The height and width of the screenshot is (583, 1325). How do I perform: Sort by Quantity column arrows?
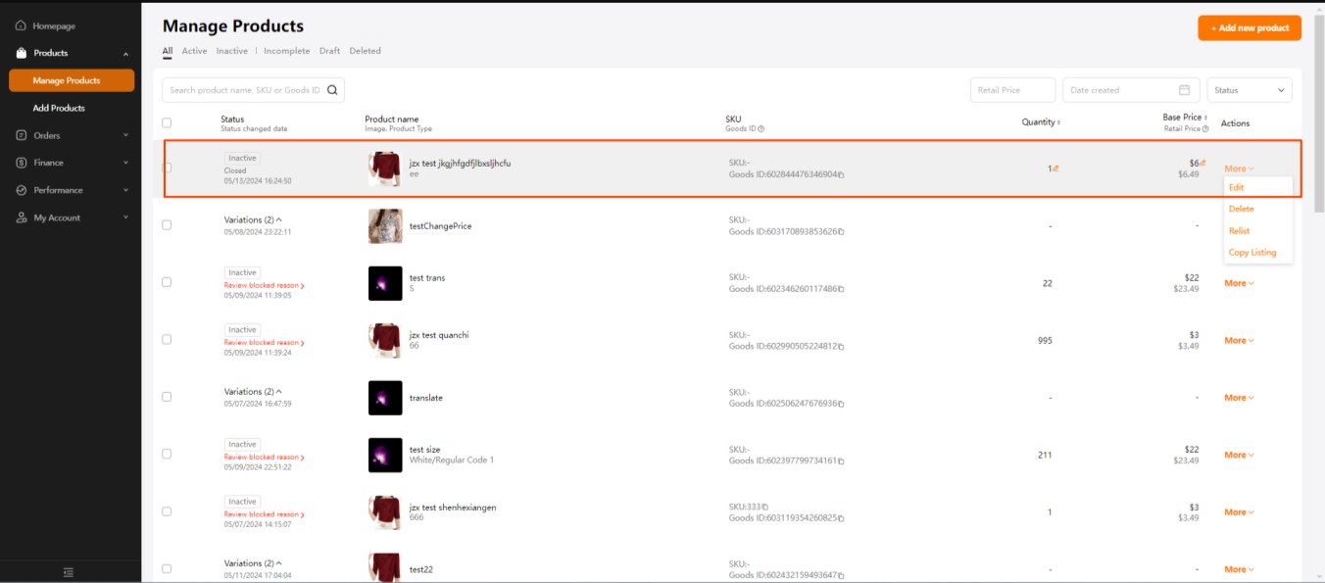coord(1058,122)
